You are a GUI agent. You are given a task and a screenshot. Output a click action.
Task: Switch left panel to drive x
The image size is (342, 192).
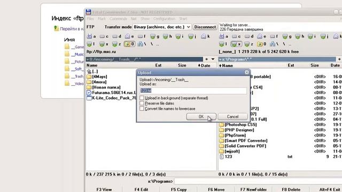(104, 44)
